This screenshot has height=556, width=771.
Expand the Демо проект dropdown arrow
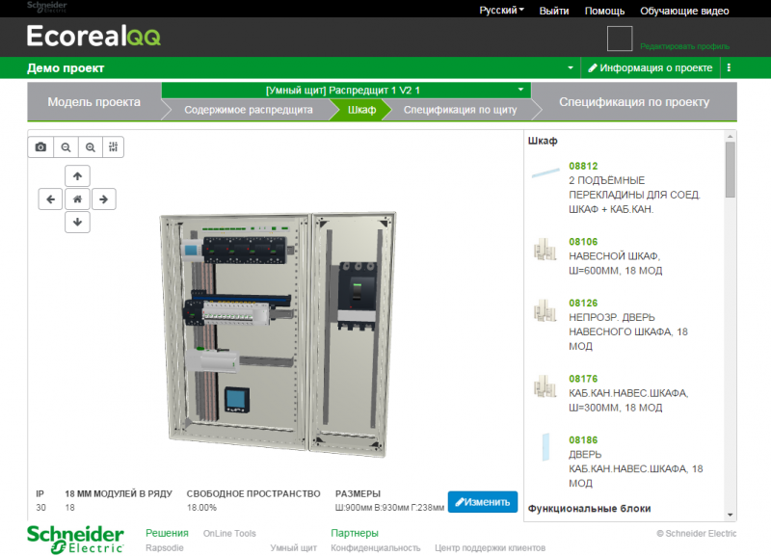pos(571,67)
